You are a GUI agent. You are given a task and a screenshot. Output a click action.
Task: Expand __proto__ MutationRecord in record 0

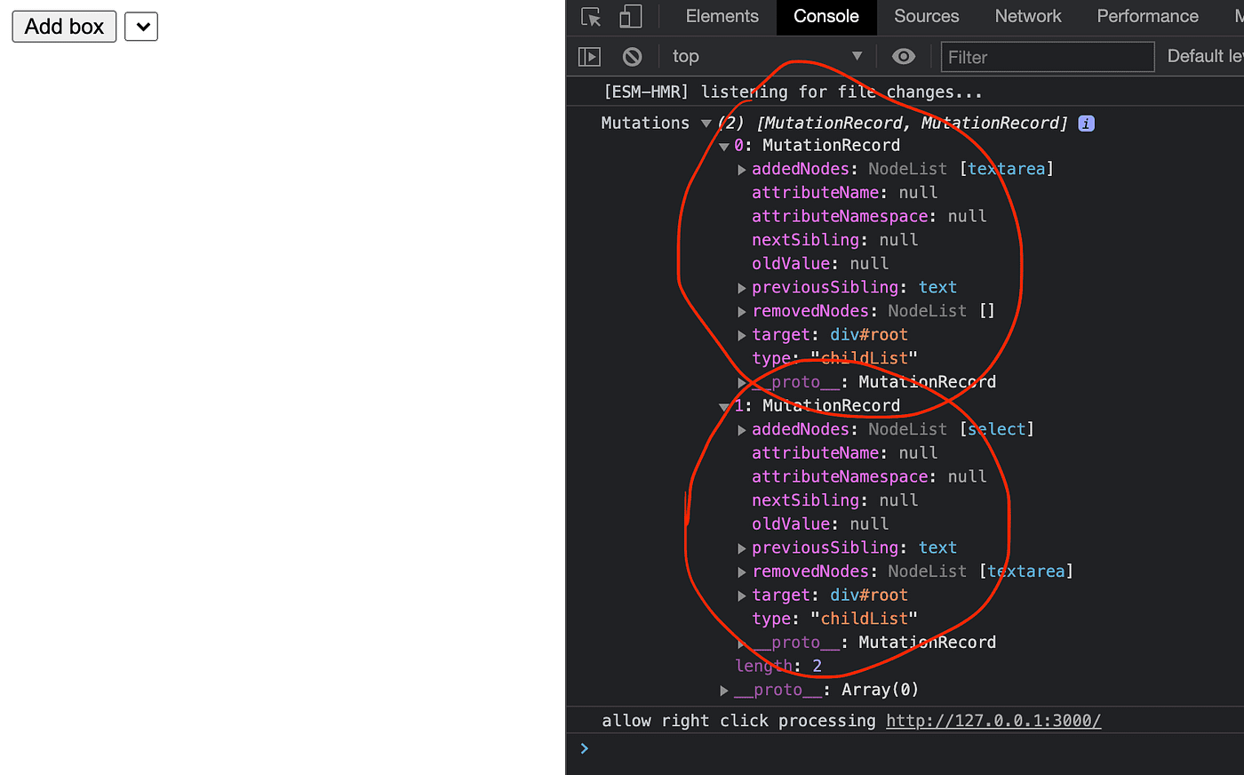click(x=742, y=383)
